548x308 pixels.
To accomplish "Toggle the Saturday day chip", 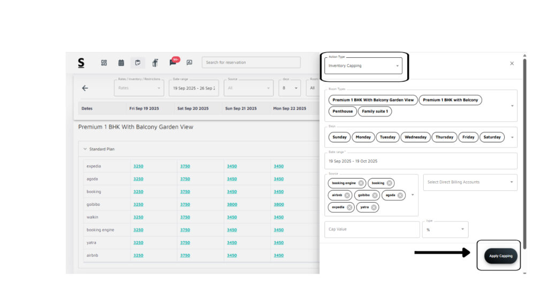I will click(492, 137).
